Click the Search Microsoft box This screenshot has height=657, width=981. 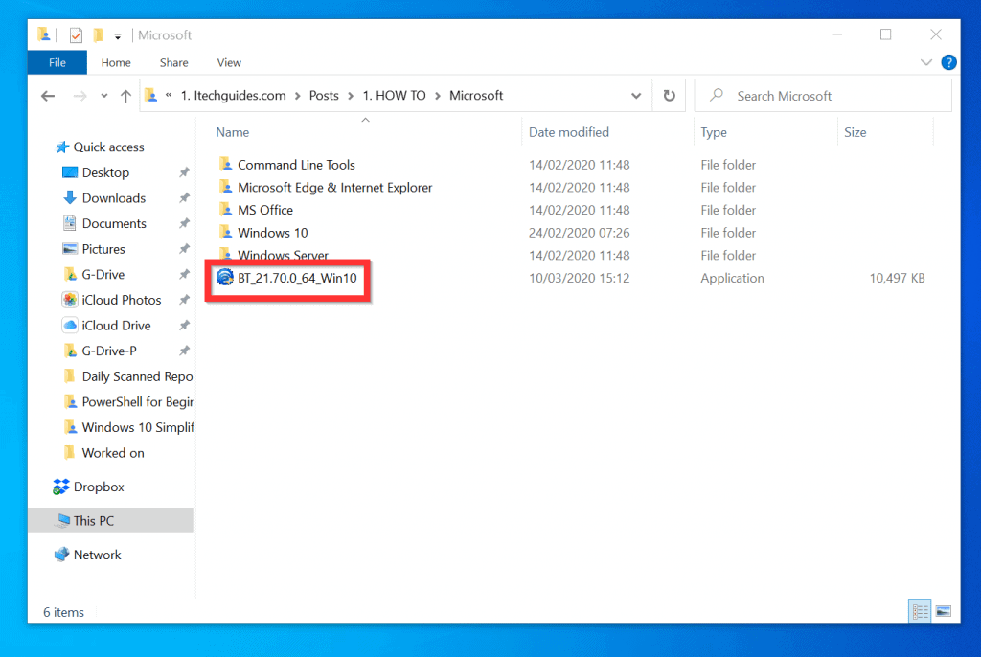click(823, 96)
